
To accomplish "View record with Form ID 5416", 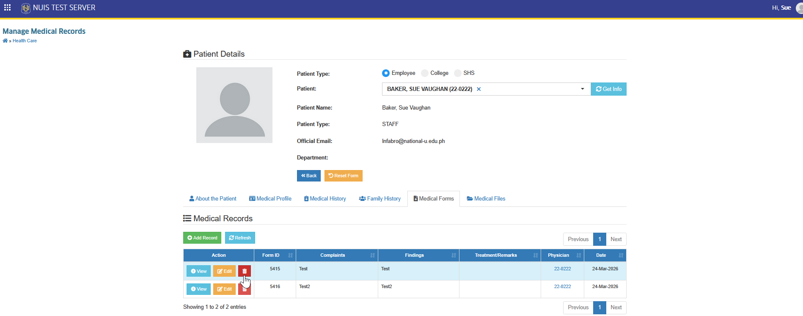I will [x=198, y=289].
